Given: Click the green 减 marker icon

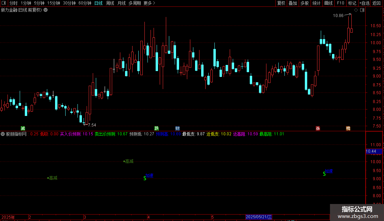Looking at the screenshot, I should [x=23, y=129].
